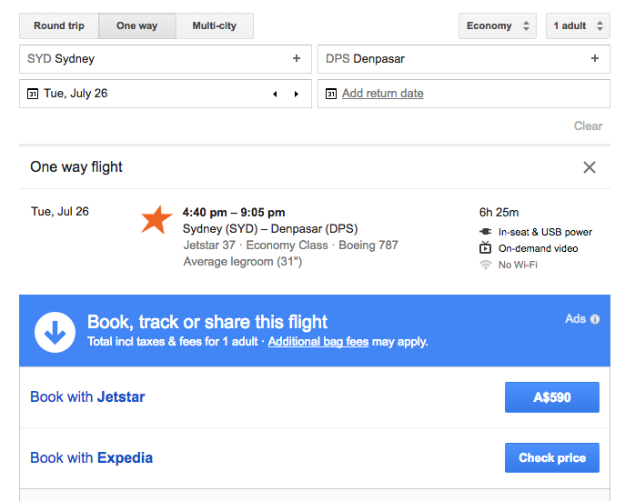
Task: Click the Ads info icon
Action: point(595,319)
